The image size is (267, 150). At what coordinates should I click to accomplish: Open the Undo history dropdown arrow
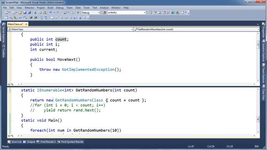coord(54,12)
